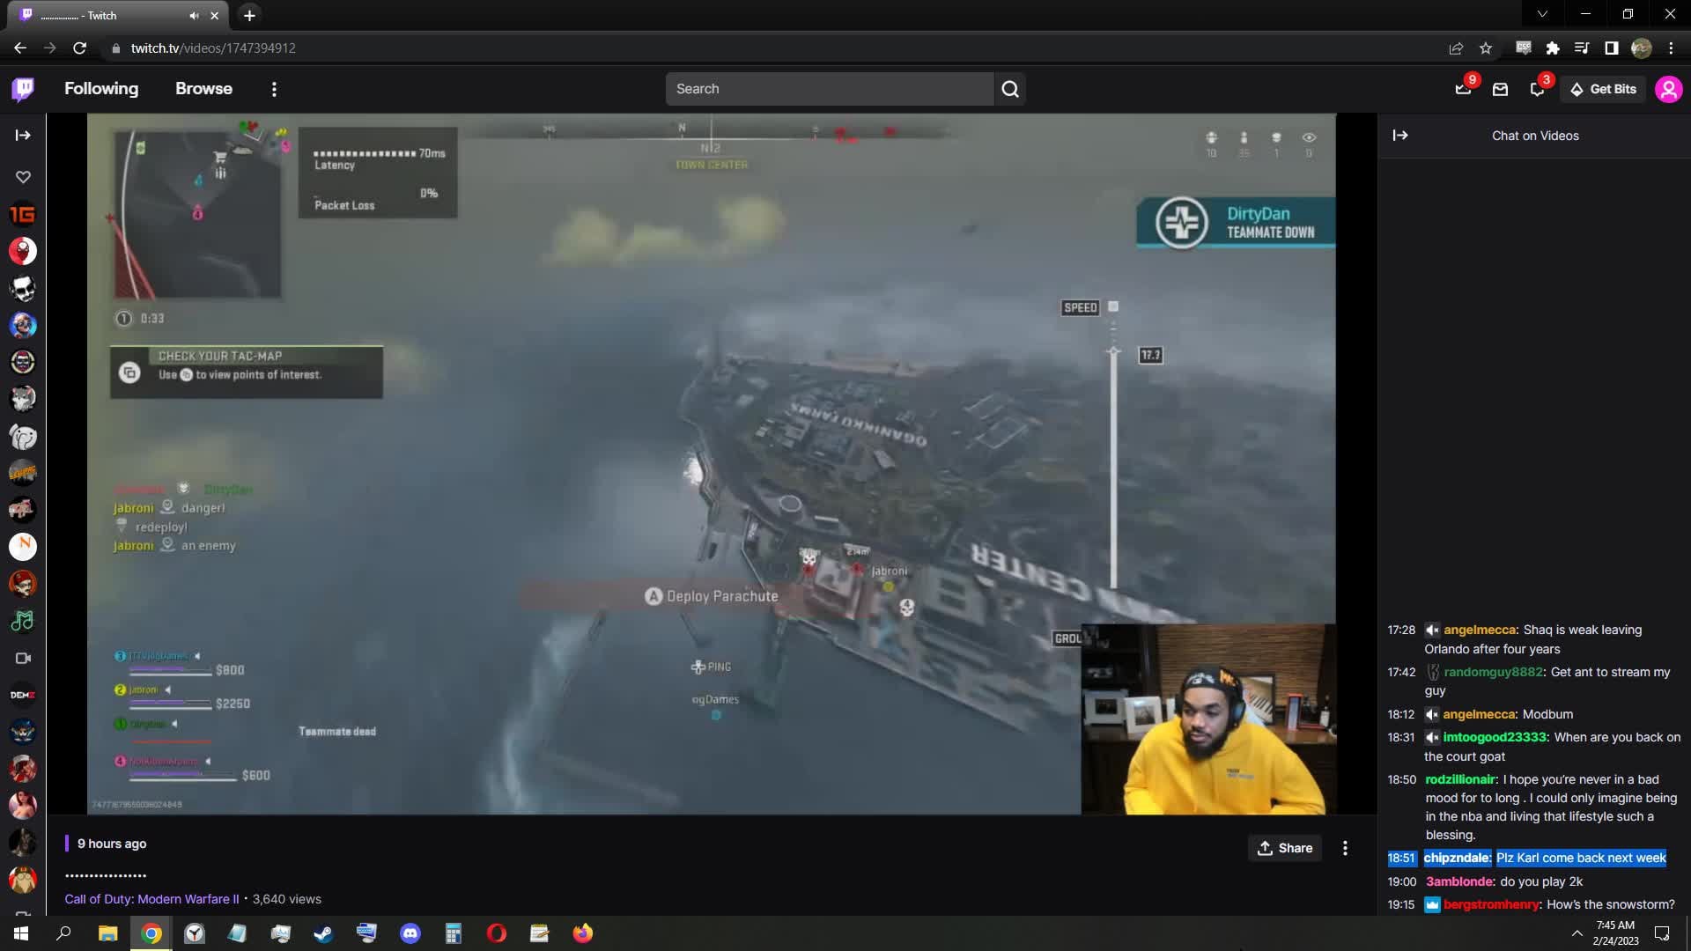The width and height of the screenshot is (1691, 951).
Task: Click the Search input field
Action: [x=828, y=89]
